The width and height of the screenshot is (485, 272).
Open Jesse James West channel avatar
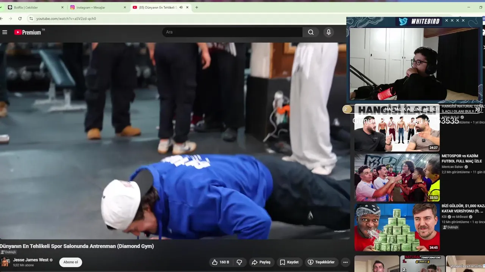pos(5,262)
